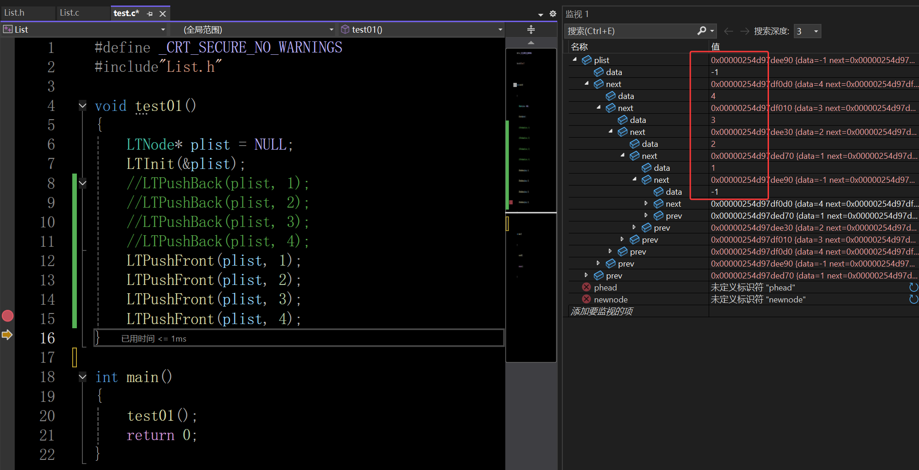Click the yellow current-statement arrow at line 16
Viewport: 919px width, 470px height.
(7, 335)
